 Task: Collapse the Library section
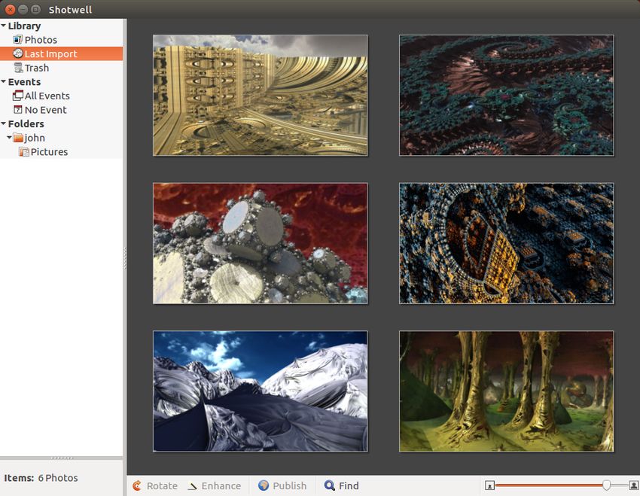[x=4, y=26]
